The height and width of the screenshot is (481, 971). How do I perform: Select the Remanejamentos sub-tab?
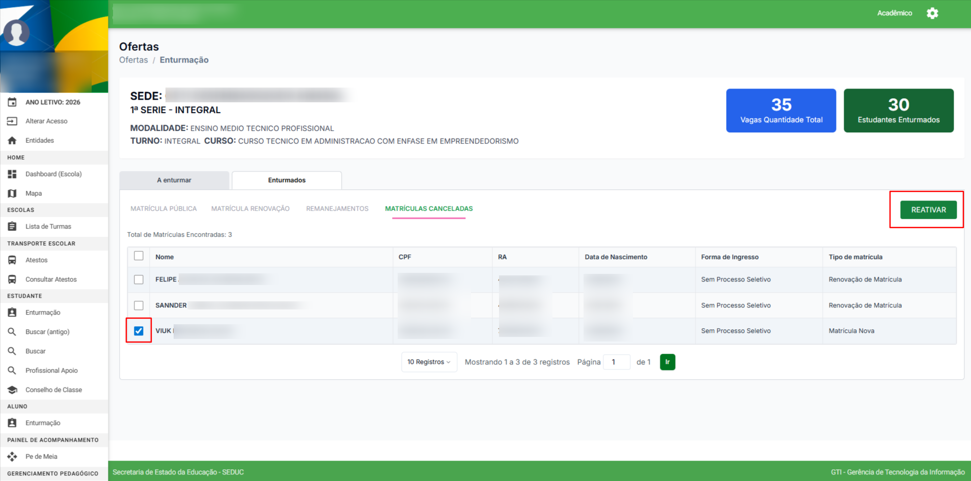pos(337,209)
